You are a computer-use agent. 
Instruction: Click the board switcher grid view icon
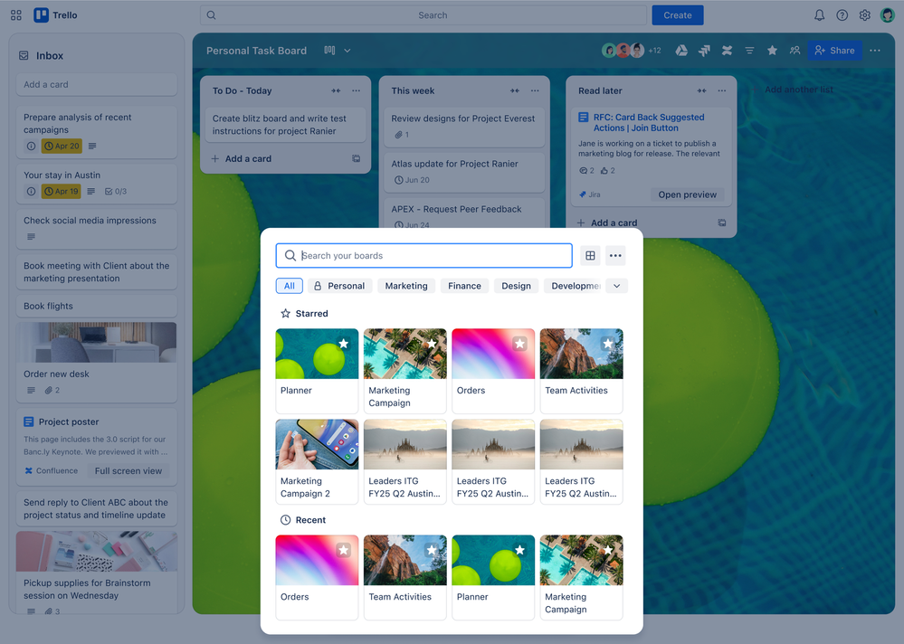point(590,256)
